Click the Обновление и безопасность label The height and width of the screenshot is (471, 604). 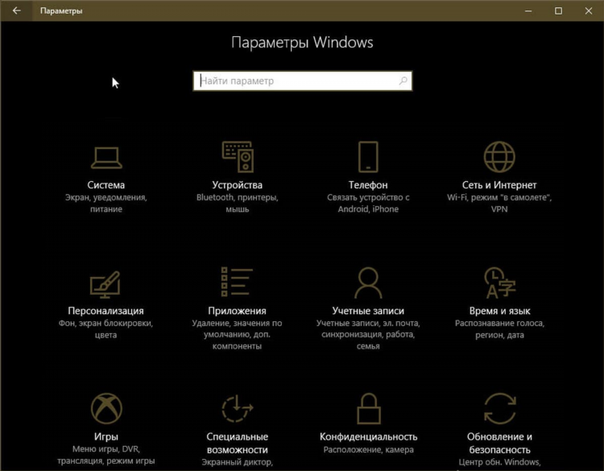coord(499,444)
